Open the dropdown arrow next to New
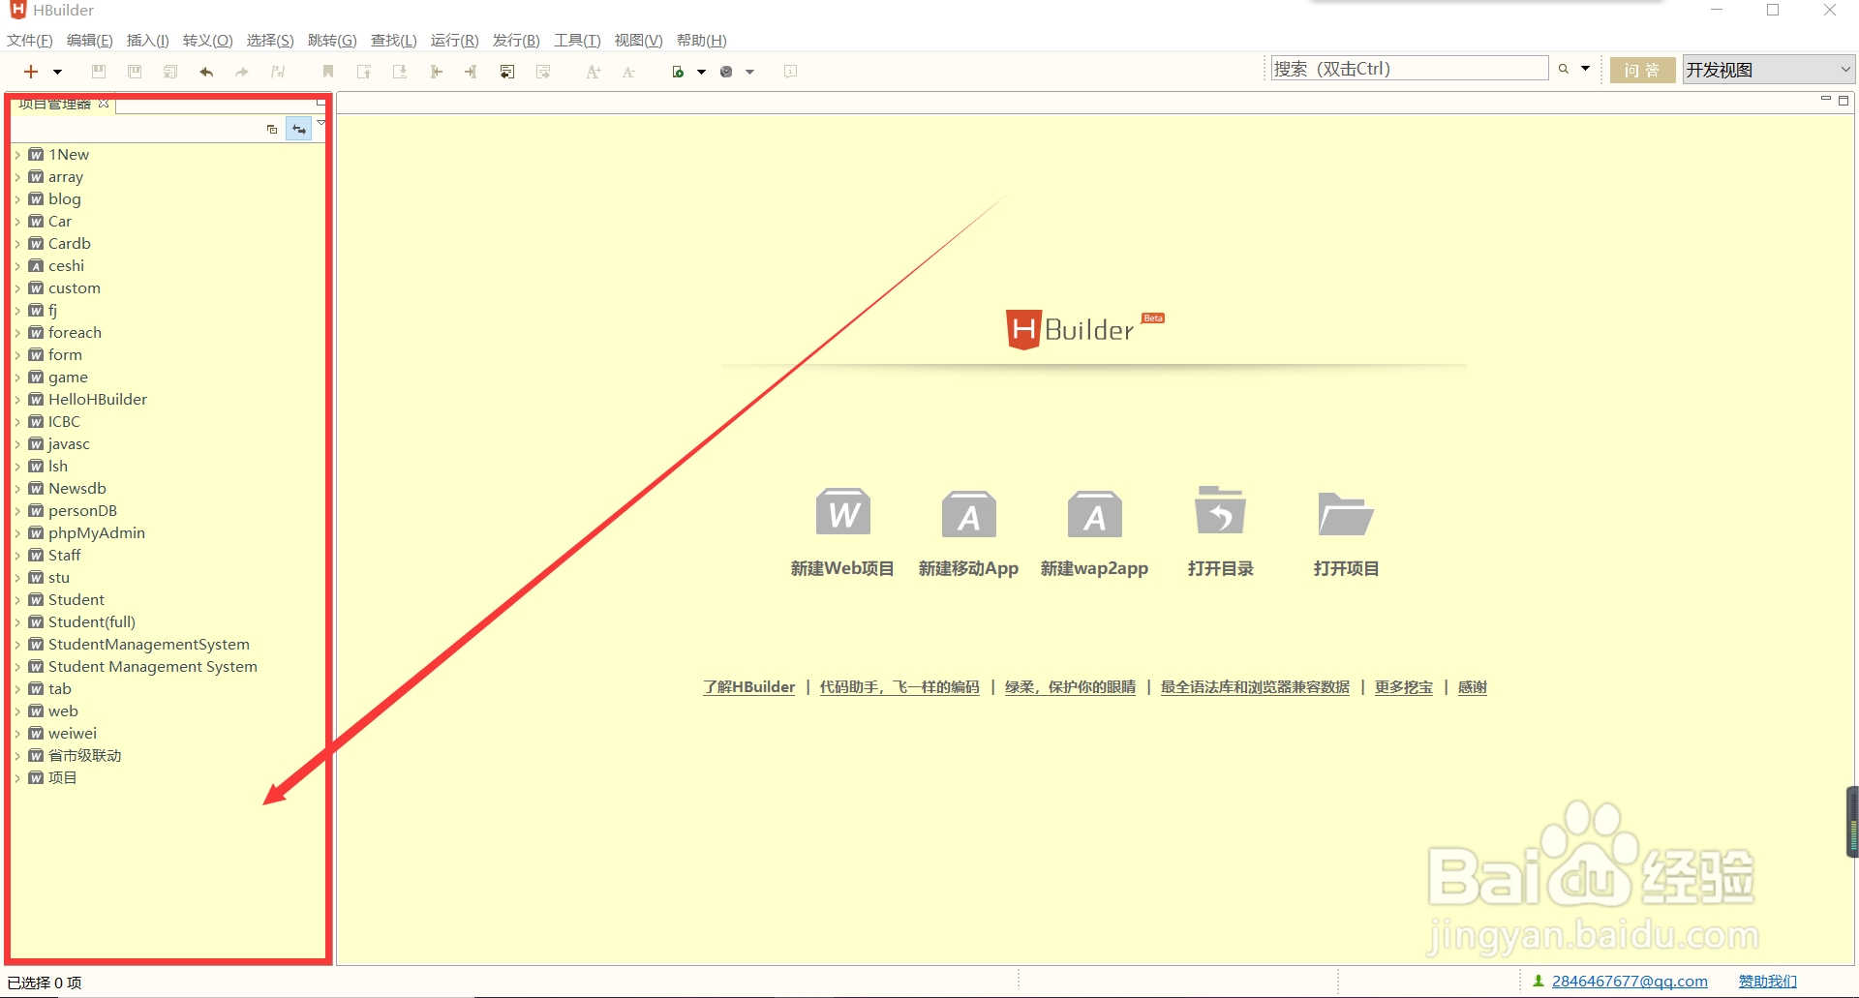This screenshot has width=1859, height=998. coord(57,72)
